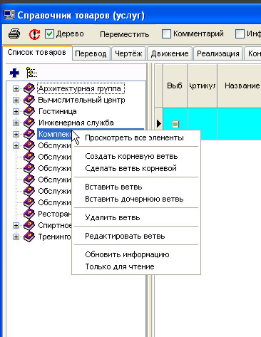
Task: Expand the highlighted Комплекс branch
Action: pos(16,135)
